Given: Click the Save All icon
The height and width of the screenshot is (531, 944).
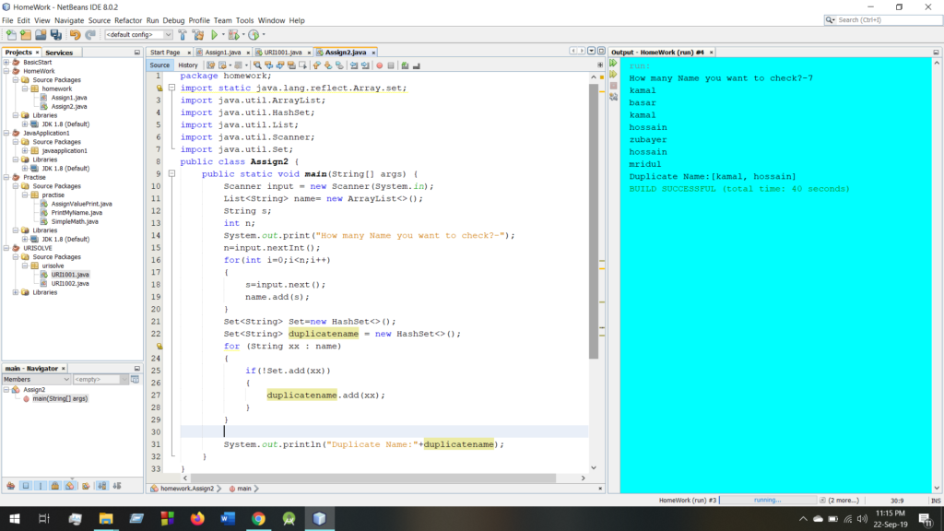Looking at the screenshot, I should click(x=55, y=35).
